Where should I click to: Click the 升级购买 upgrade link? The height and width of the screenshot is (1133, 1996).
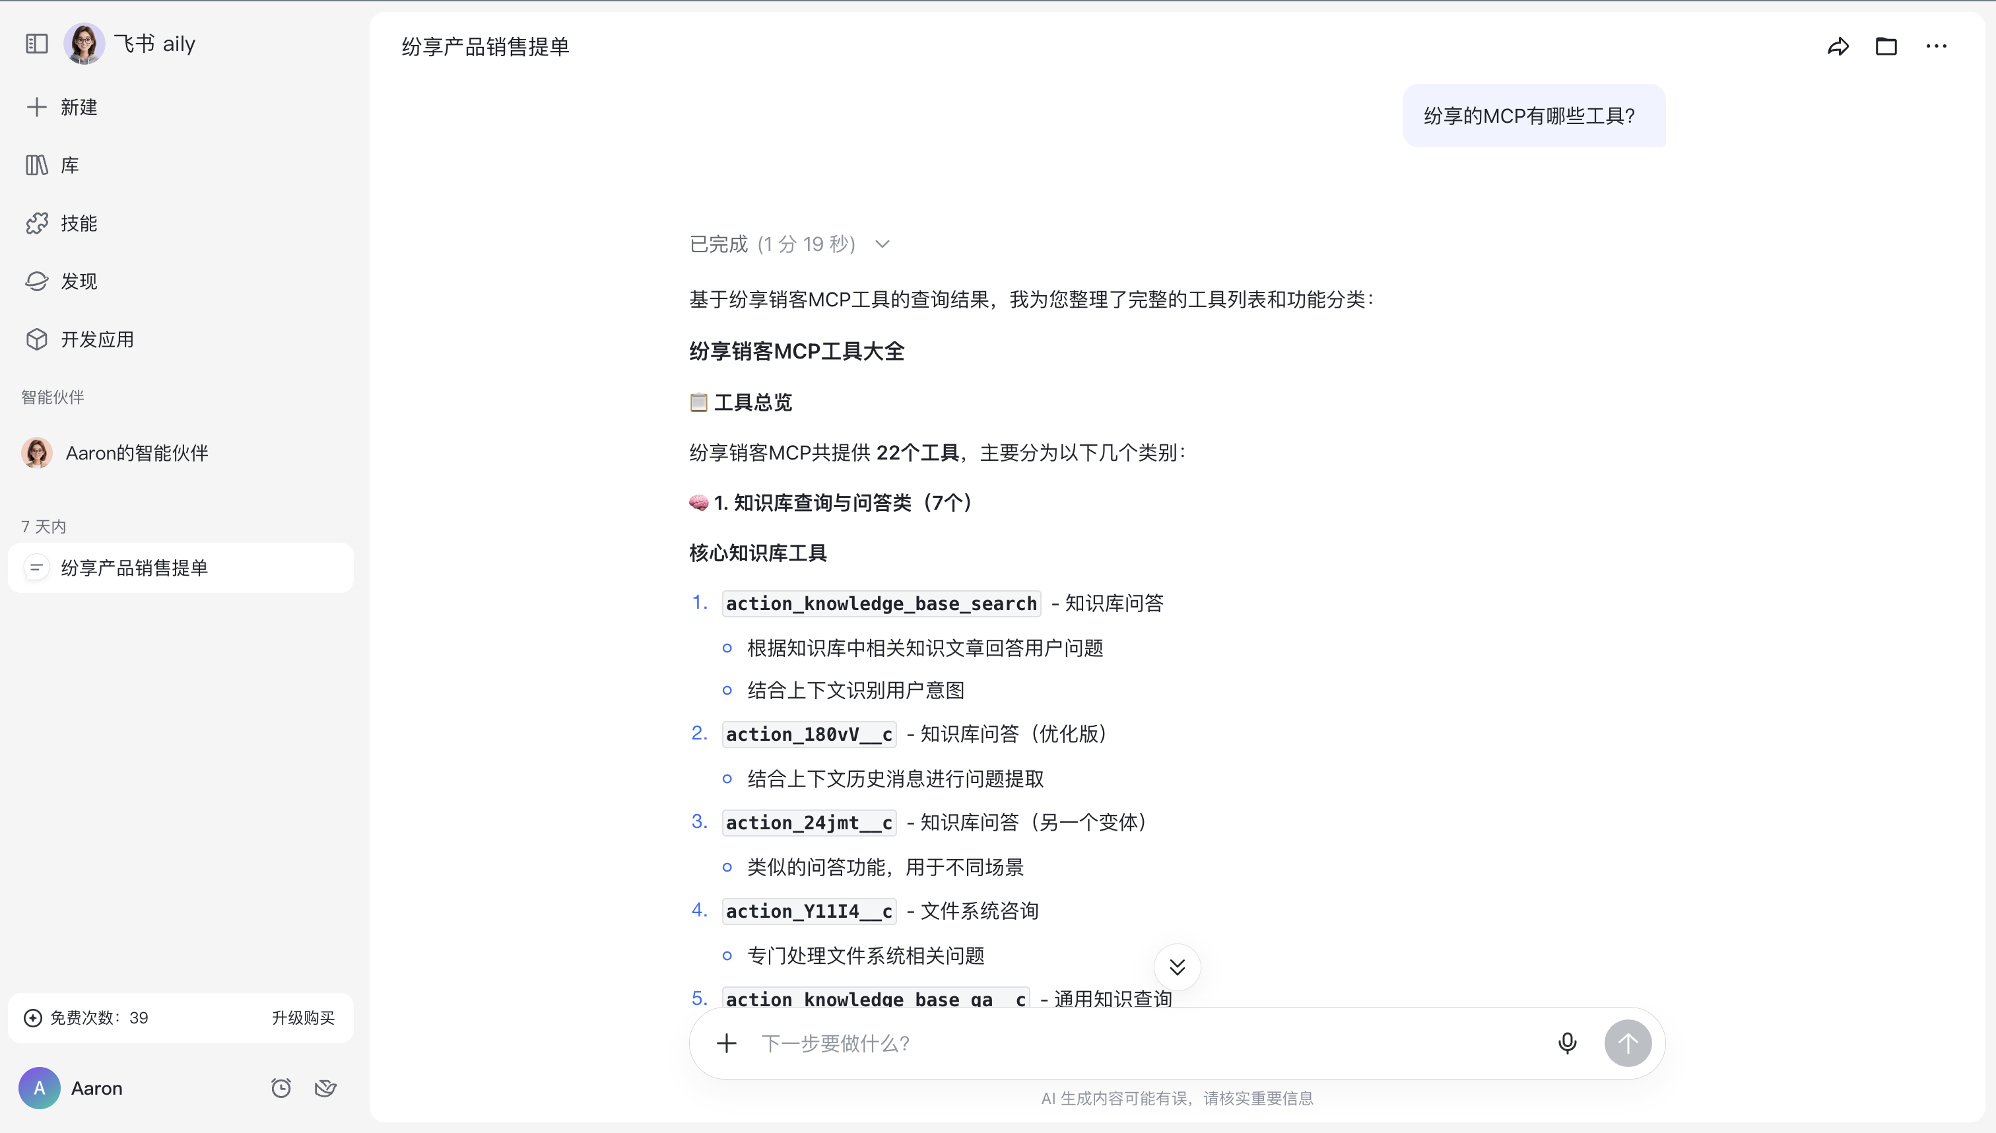pyautogui.click(x=302, y=1018)
